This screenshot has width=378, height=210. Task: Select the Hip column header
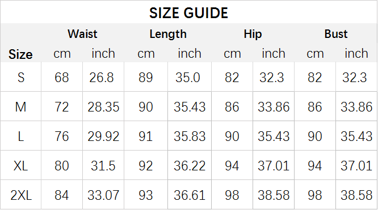tap(253, 35)
